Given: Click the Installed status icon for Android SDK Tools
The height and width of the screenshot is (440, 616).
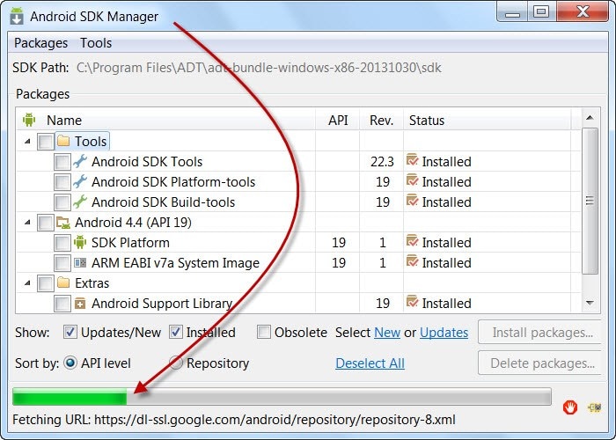Looking at the screenshot, I should (412, 160).
